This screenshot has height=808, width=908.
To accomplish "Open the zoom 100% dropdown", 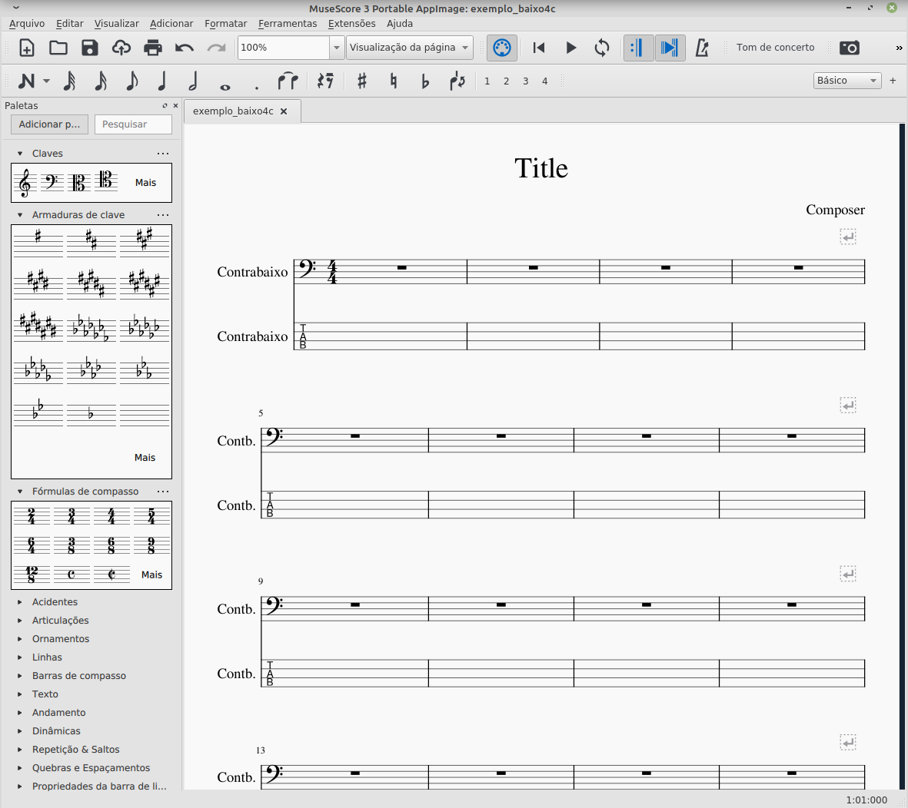I will (x=337, y=48).
